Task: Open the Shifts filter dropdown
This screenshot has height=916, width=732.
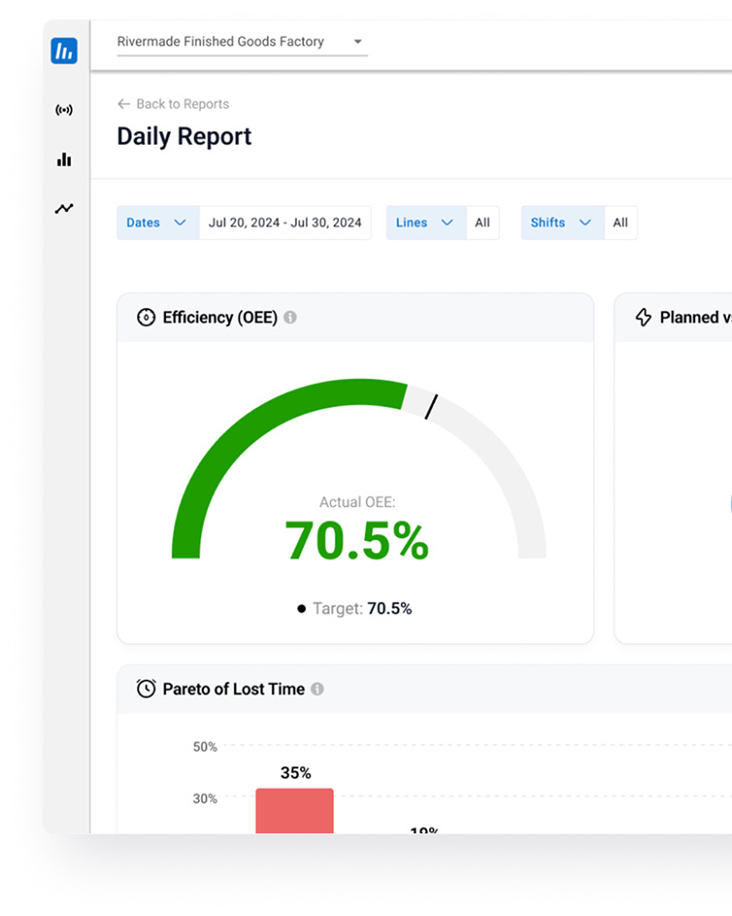Action: coord(562,222)
